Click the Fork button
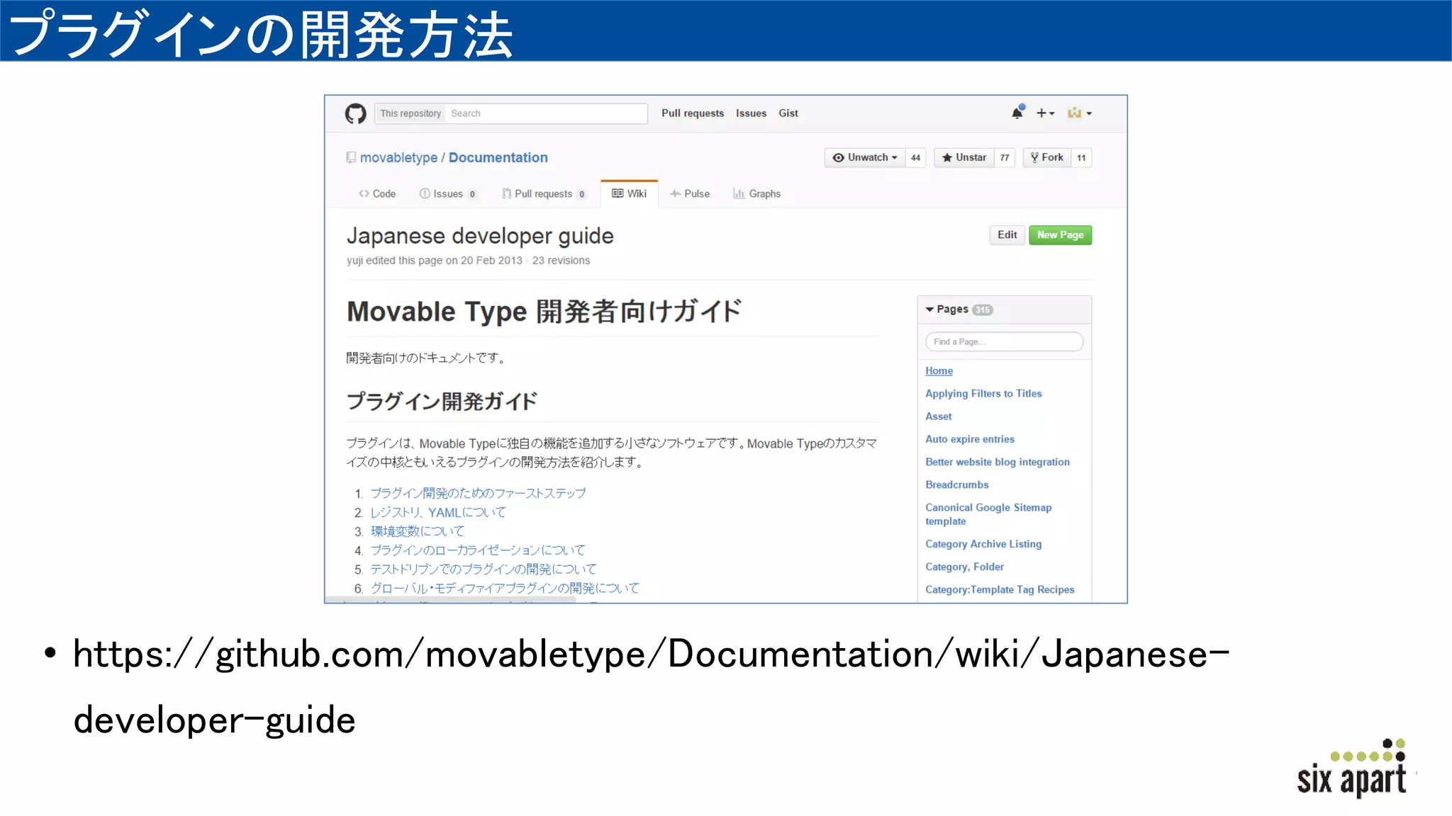This screenshot has height=816, width=1452. pyautogui.click(x=1047, y=157)
